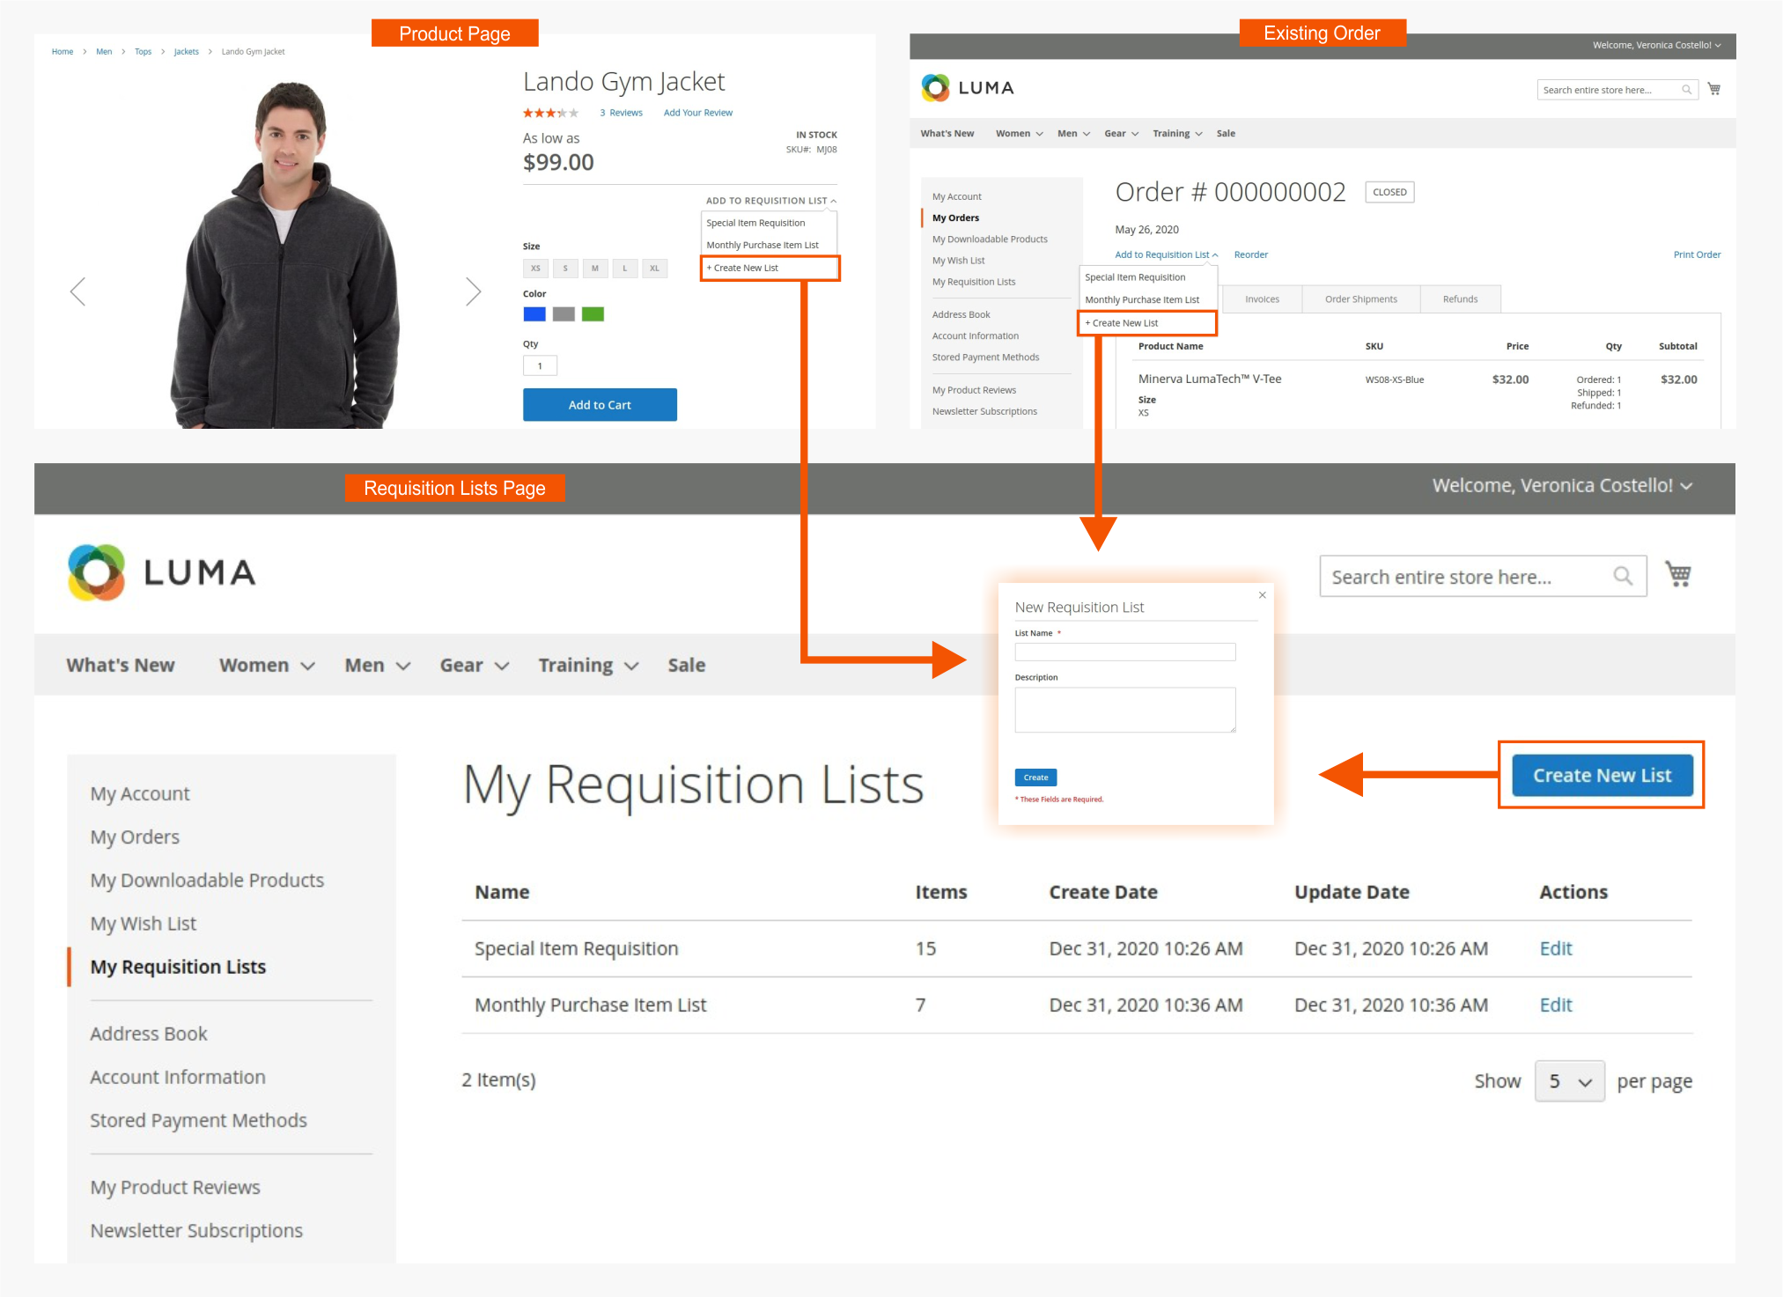The height and width of the screenshot is (1297, 1783).
Task: Click the Add to Cart button
Action: [x=600, y=404]
